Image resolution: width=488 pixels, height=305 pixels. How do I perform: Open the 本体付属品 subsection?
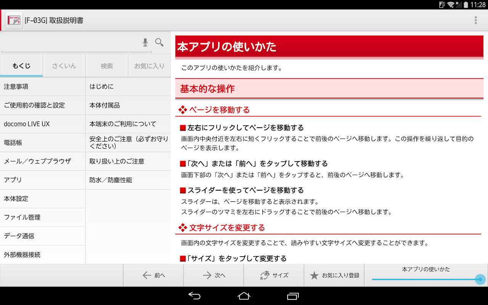[128, 105]
